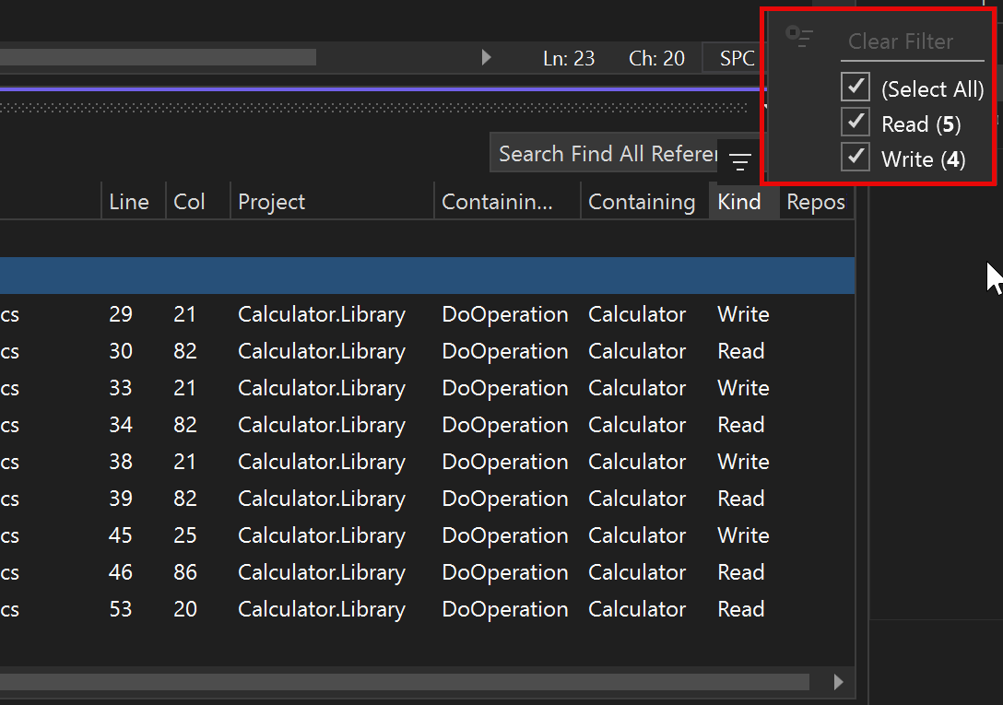Uncheck the Read (5) filter checkbox
Viewport: 1003px width, 705px height.
(x=855, y=122)
